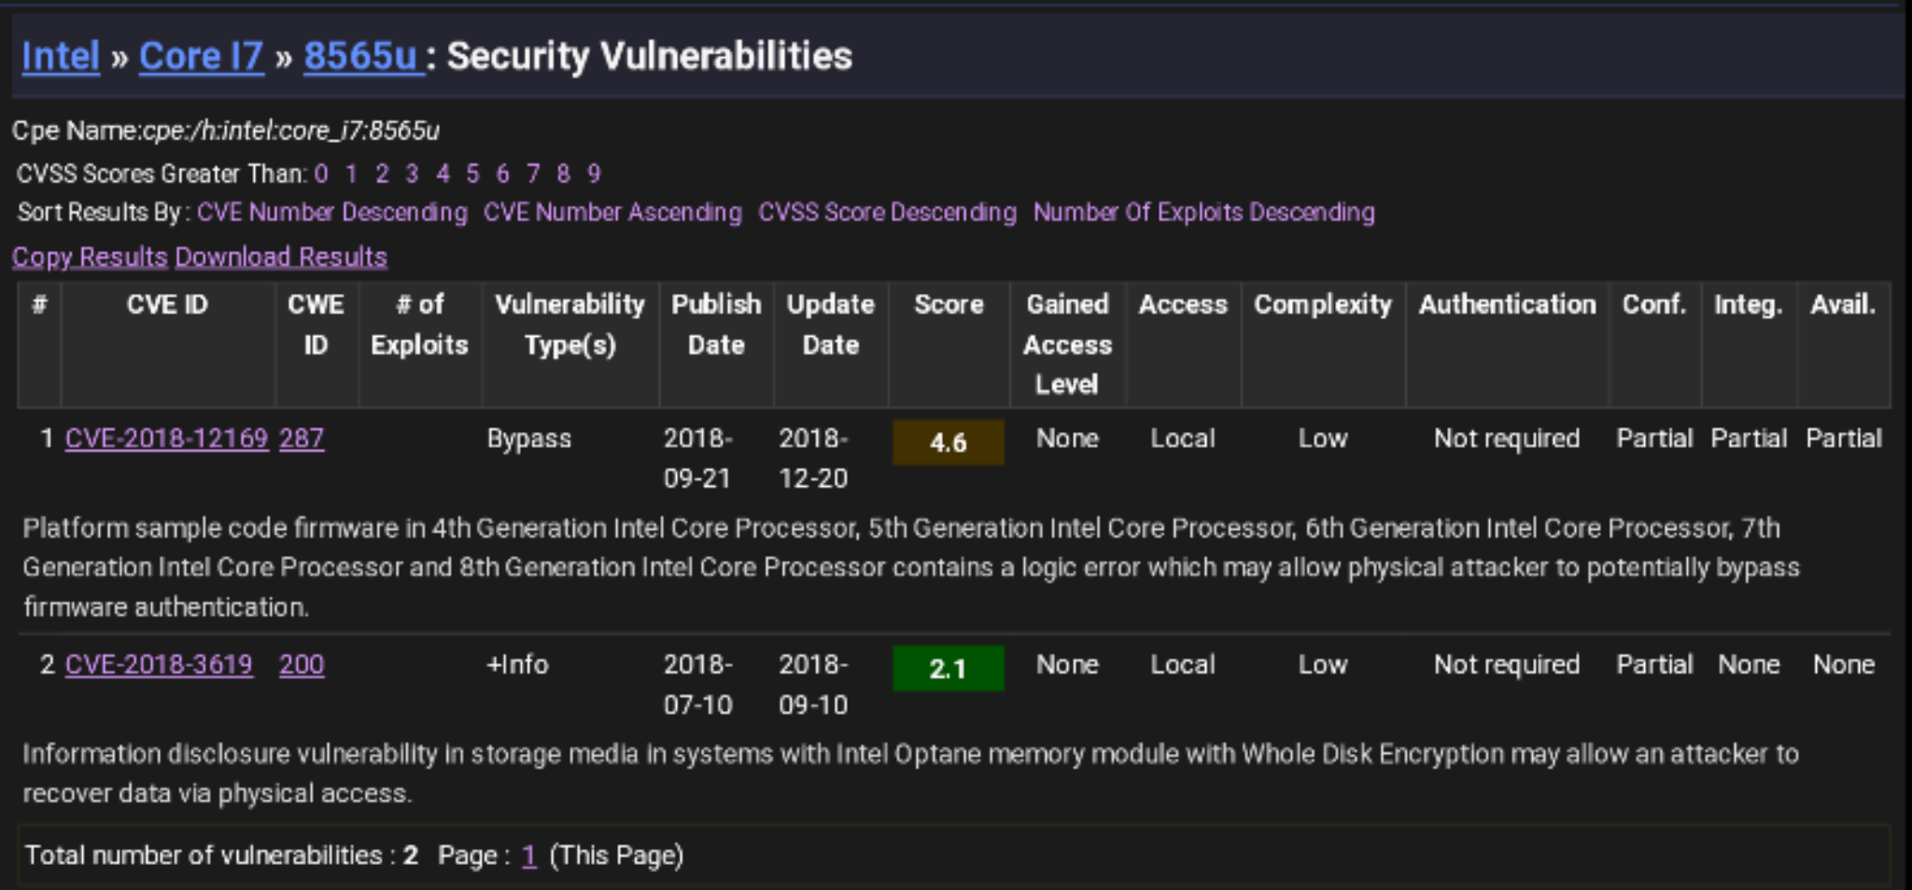
Task: Open CWE ID 287 link
Action: click(302, 438)
